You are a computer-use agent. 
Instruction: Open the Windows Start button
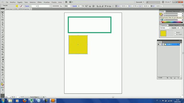point(3,101)
